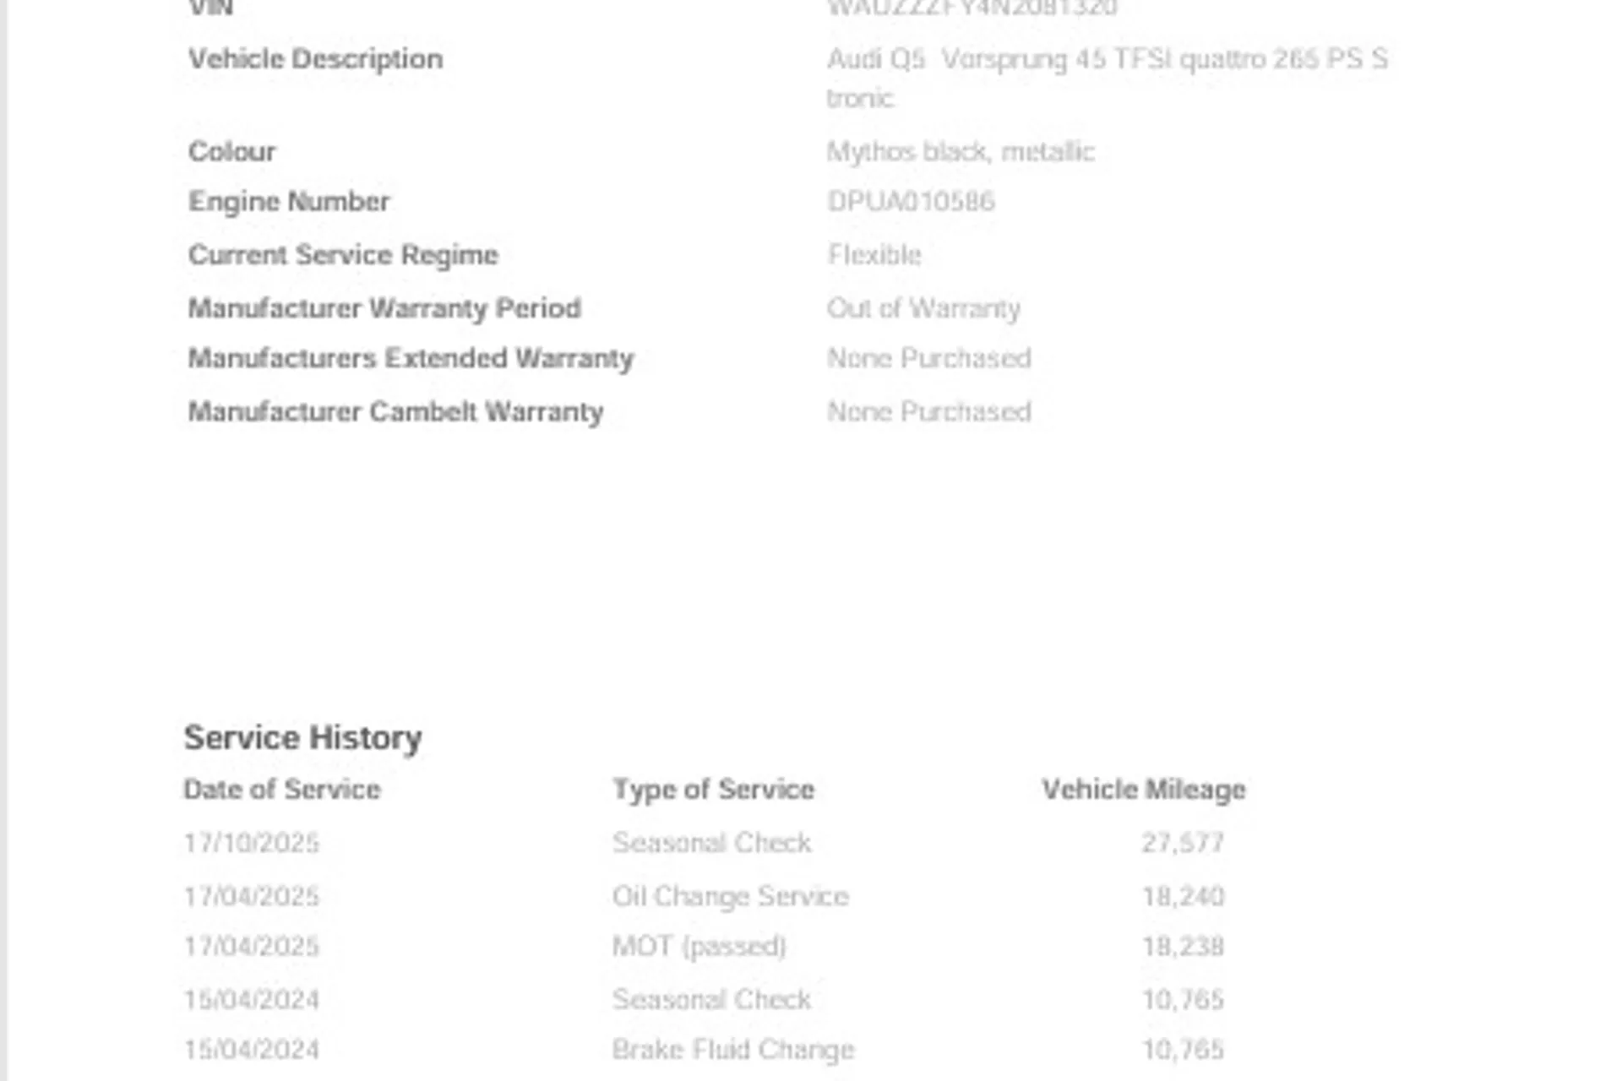This screenshot has height=1081, width=1622.
Task: Click the mileage value 18,238
Action: pyautogui.click(x=1183, y=947)
